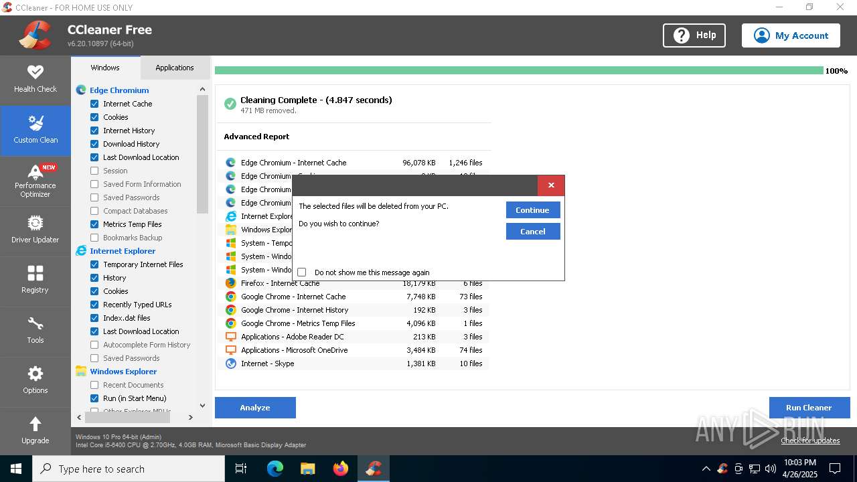857x482 pixels.
Task: Click the Windows Explorer folder icon in tree
Action: [81, 371]
